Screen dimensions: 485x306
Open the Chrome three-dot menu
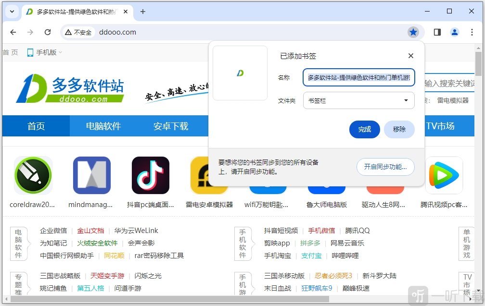473,32
